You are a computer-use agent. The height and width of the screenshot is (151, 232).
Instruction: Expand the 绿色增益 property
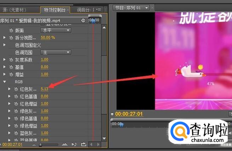[x=9, y=126]
